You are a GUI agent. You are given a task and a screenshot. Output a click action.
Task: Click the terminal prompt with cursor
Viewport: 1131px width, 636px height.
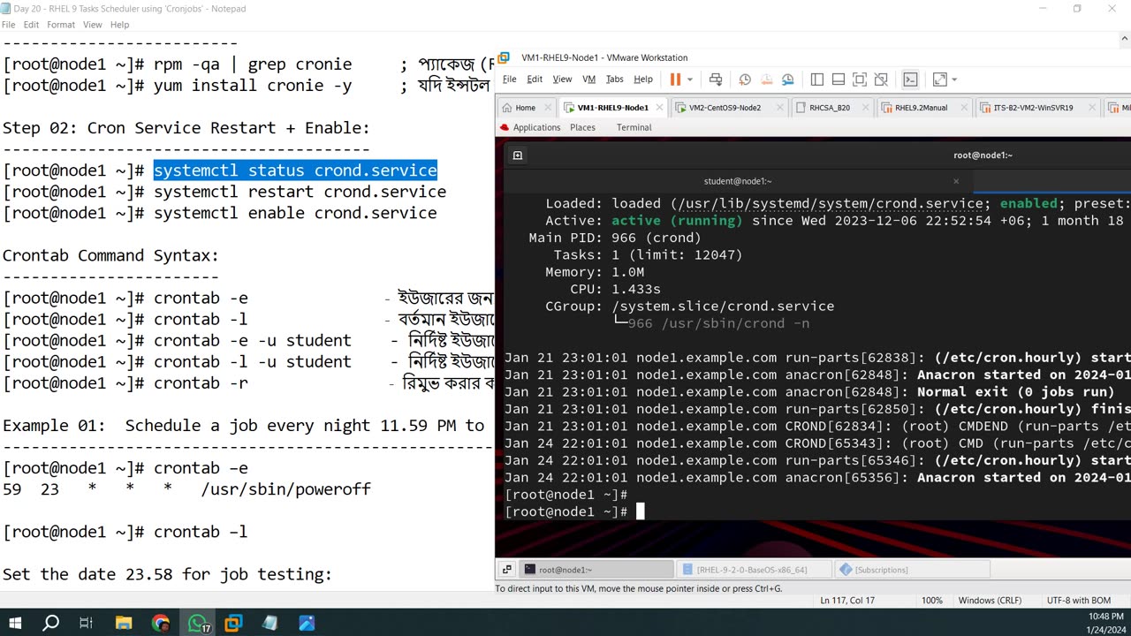coord(574,511)
